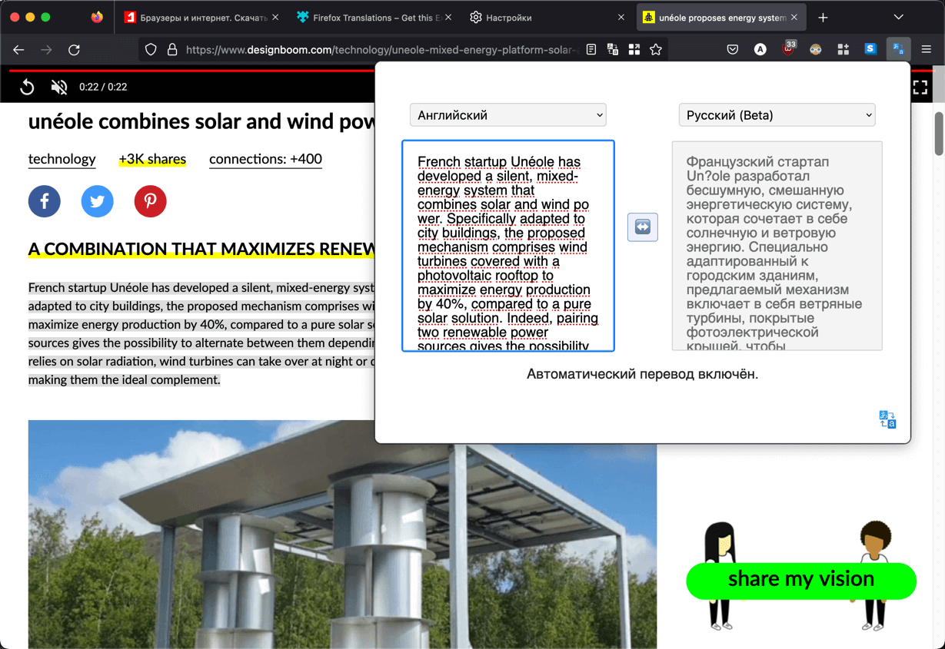This screenshot has height=649, width=945.
Task: Open the 'connections: +400' link
Action: (x=265, y=159)
